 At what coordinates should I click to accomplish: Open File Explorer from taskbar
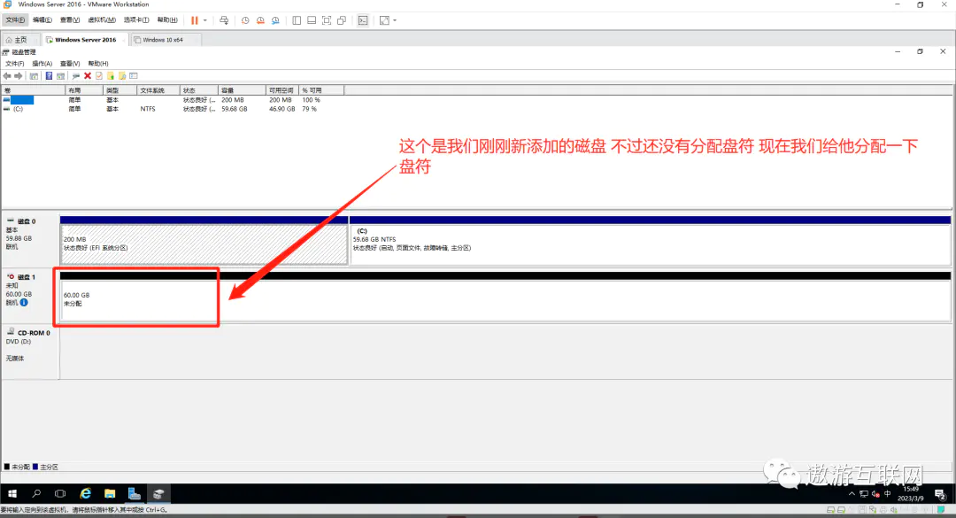click(x=110, y=493)
